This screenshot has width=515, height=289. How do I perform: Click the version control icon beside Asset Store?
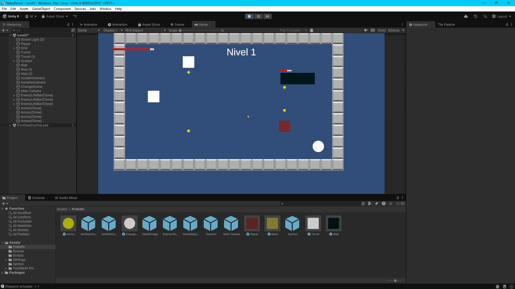(75, 16)
